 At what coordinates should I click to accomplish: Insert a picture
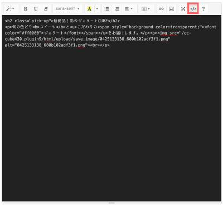pyautogui.click(x=171, y=9)
